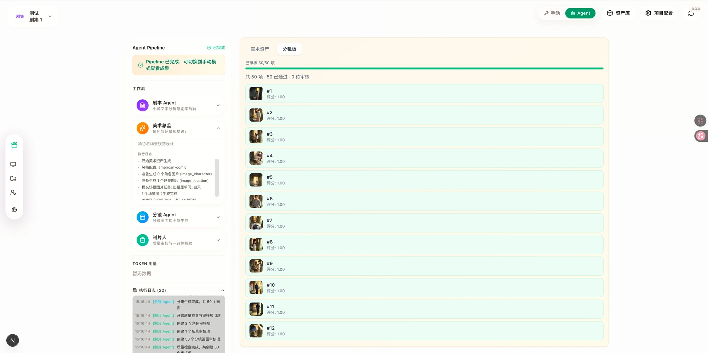Open the folder settings sidebar icon
708x353 pixels.
coord(13,178)
